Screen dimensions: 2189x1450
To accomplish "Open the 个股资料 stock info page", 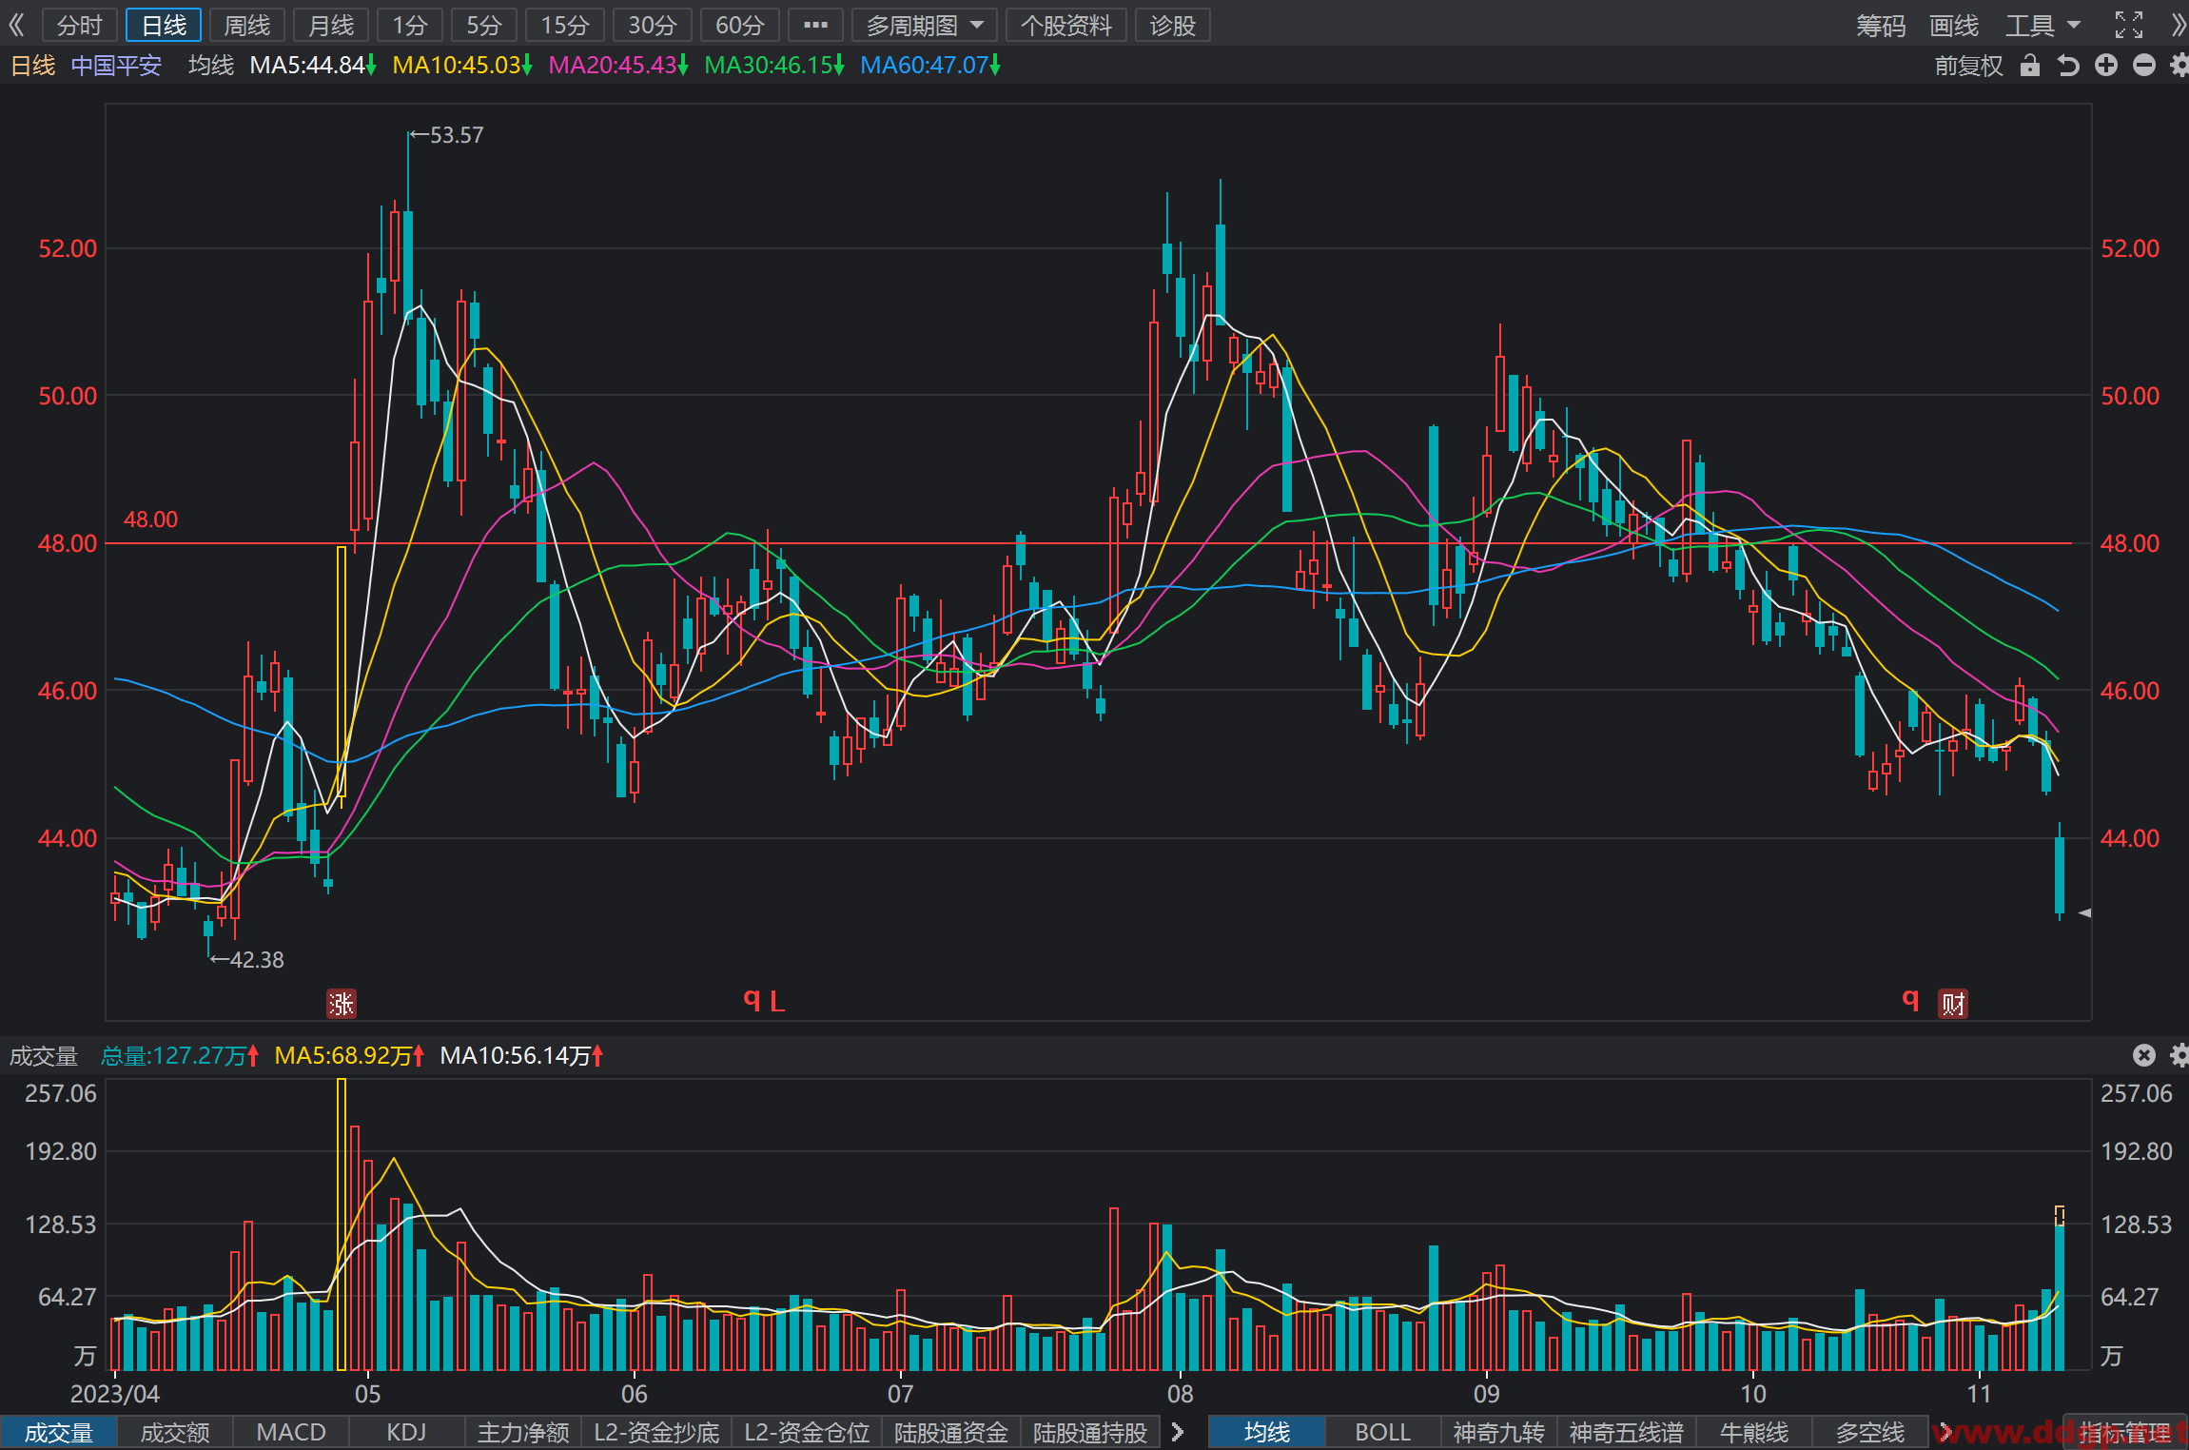I will coord(1066,26).
